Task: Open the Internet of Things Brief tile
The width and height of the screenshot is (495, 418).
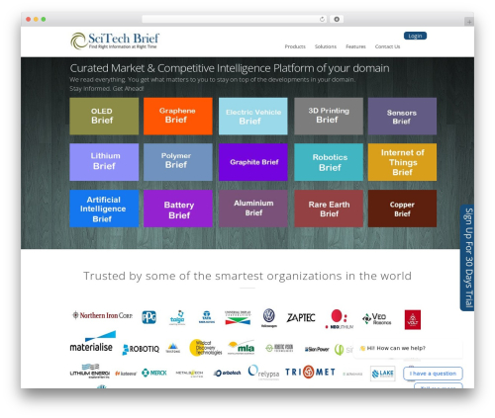Action: (x=402, y=162)
